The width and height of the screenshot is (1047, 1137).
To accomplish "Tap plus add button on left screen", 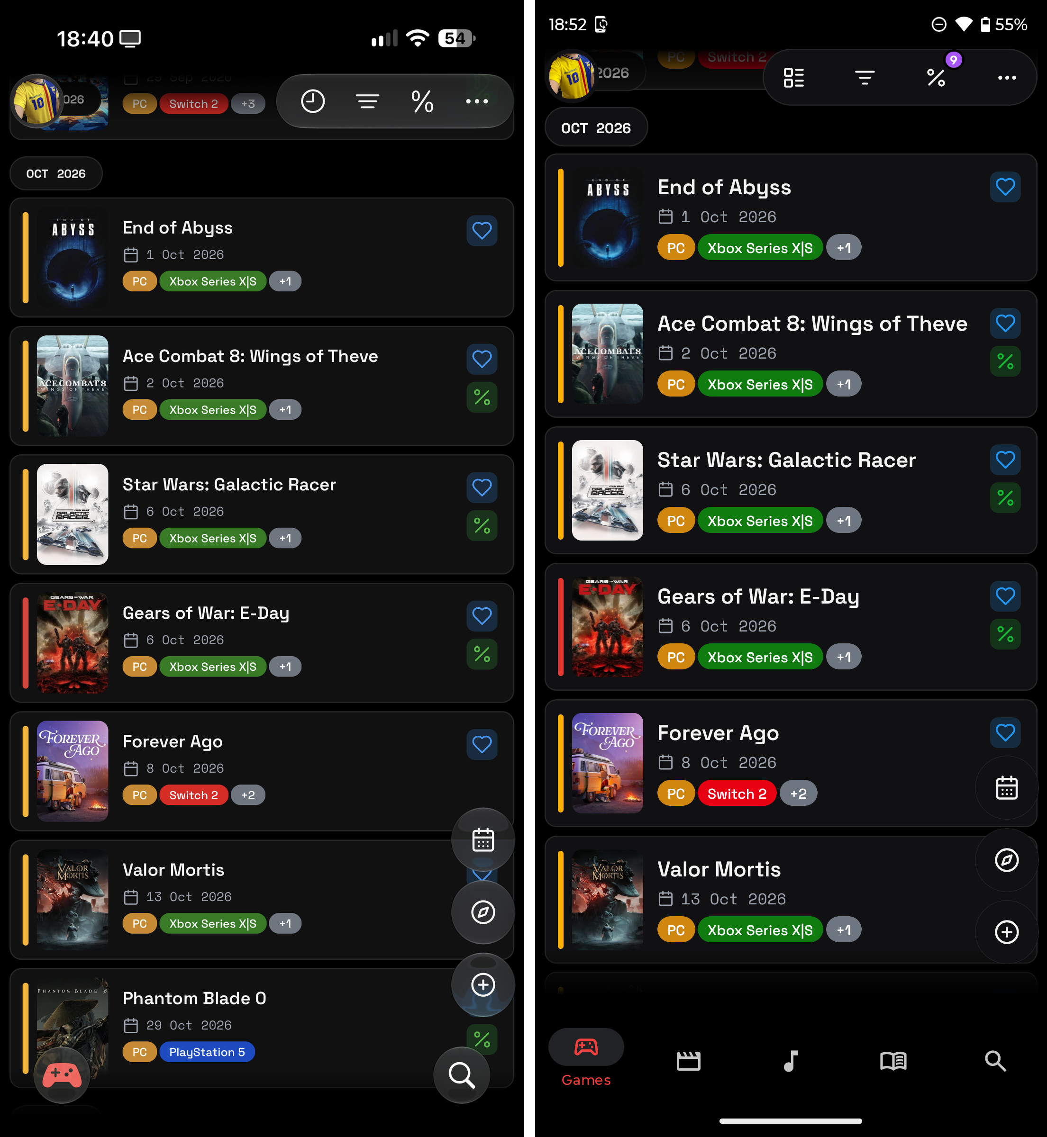I will pos(483,984).
